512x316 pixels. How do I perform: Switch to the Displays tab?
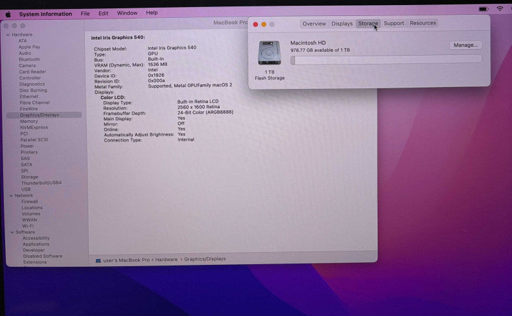[x=342, y=24]
